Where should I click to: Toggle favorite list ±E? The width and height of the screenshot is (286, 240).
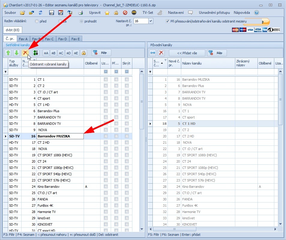pyautogui.click(x=76, y=53)
